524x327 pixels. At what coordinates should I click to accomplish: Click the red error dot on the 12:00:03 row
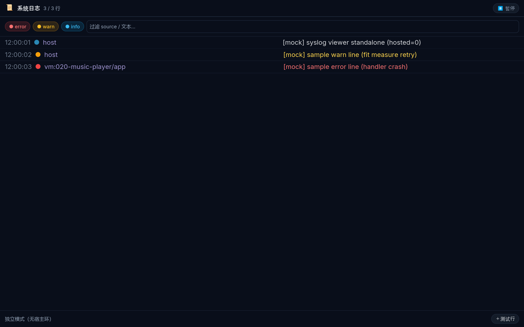pos(38,66)
